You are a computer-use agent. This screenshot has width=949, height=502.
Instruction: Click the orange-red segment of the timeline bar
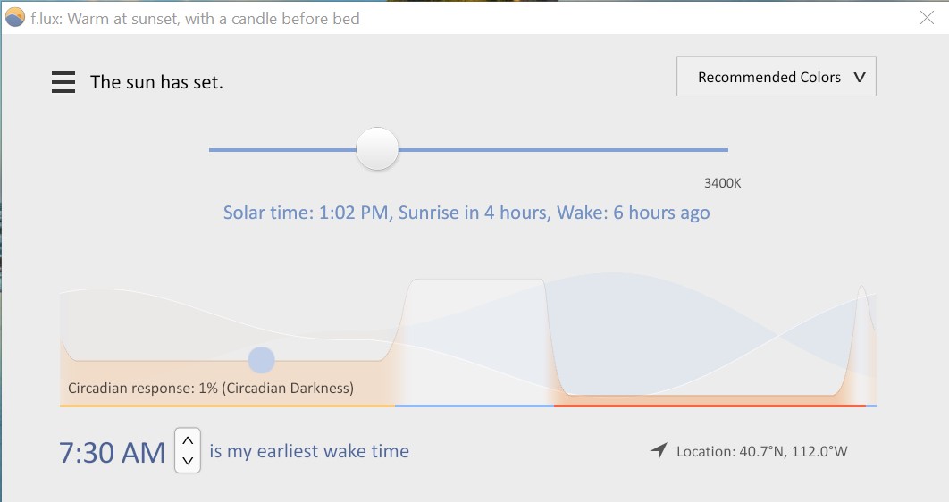(x=710, y=406)
